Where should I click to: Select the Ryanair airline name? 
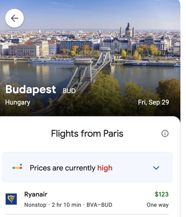click(36, 194)
